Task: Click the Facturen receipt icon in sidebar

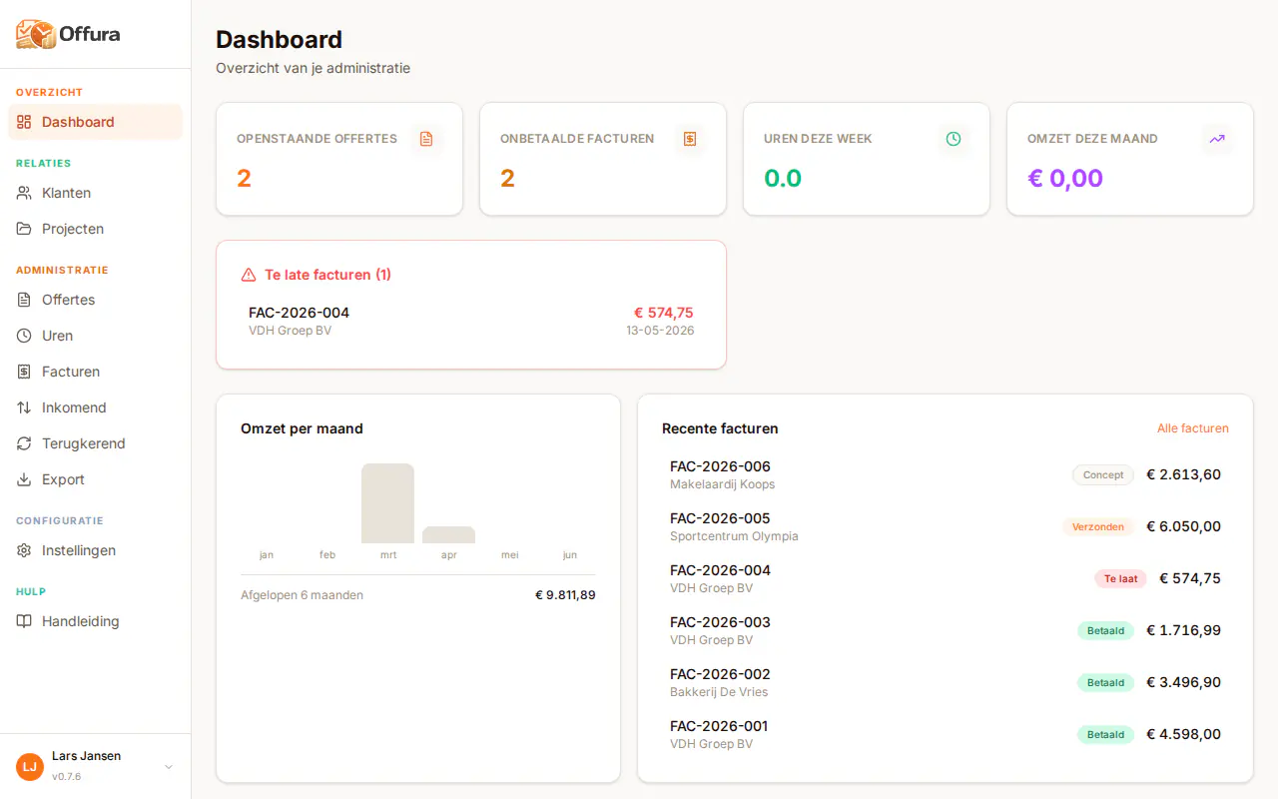Action: pos(24,372)
